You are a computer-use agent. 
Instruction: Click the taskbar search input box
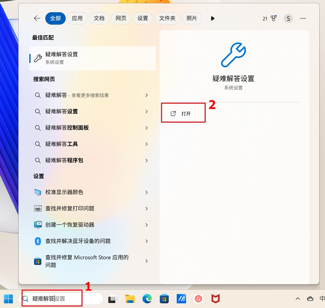(x=62, y=299)
